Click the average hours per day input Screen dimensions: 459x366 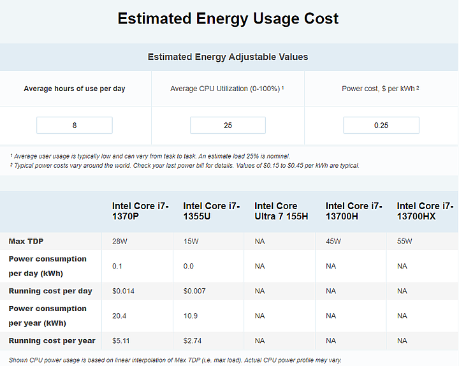75,126
